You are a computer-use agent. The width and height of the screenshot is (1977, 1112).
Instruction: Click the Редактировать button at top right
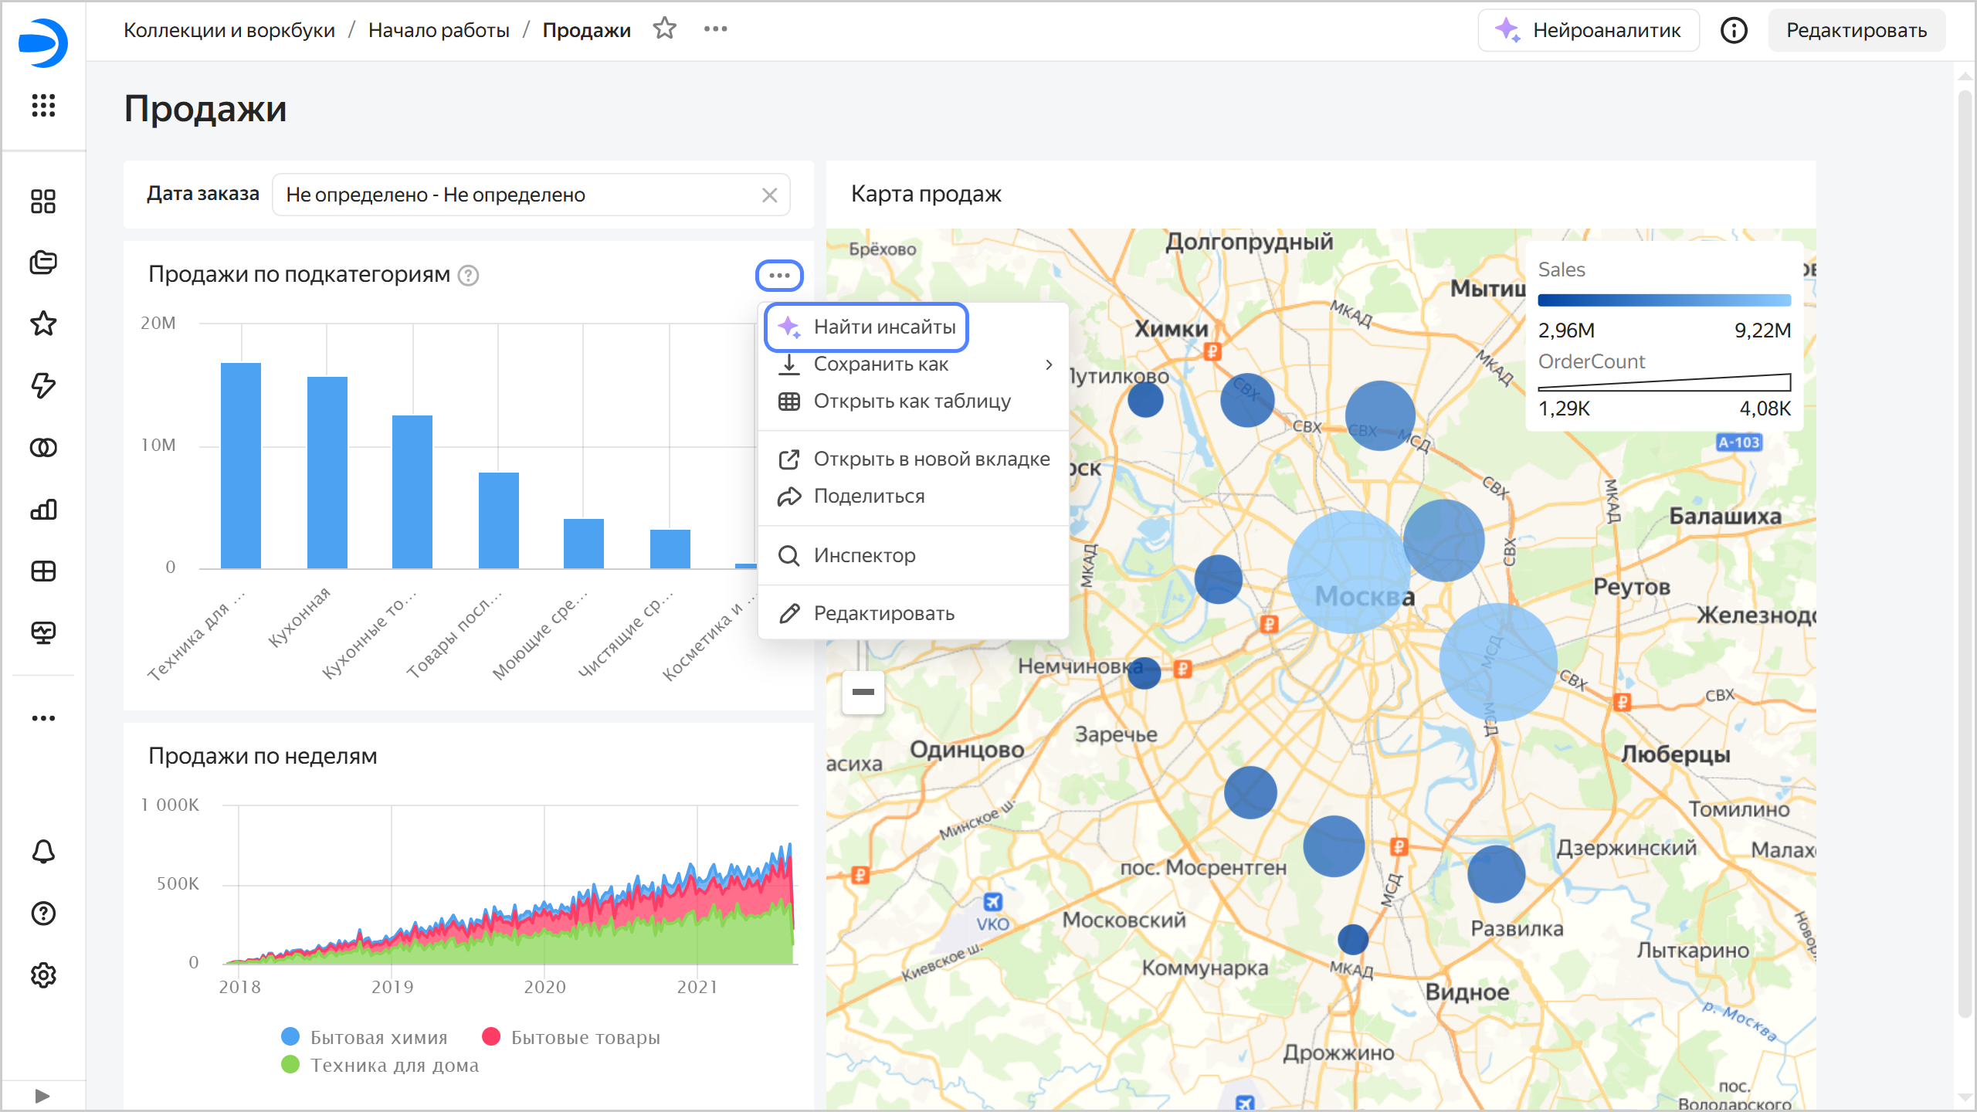(1856, 30)
